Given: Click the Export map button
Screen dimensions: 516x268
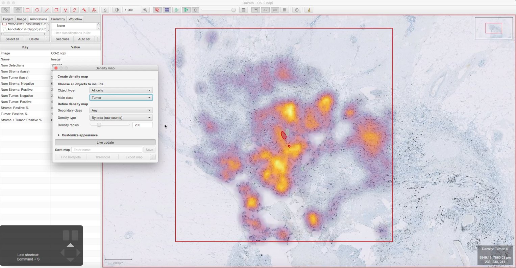Looking at the screenshot, I should pos(134,157).
